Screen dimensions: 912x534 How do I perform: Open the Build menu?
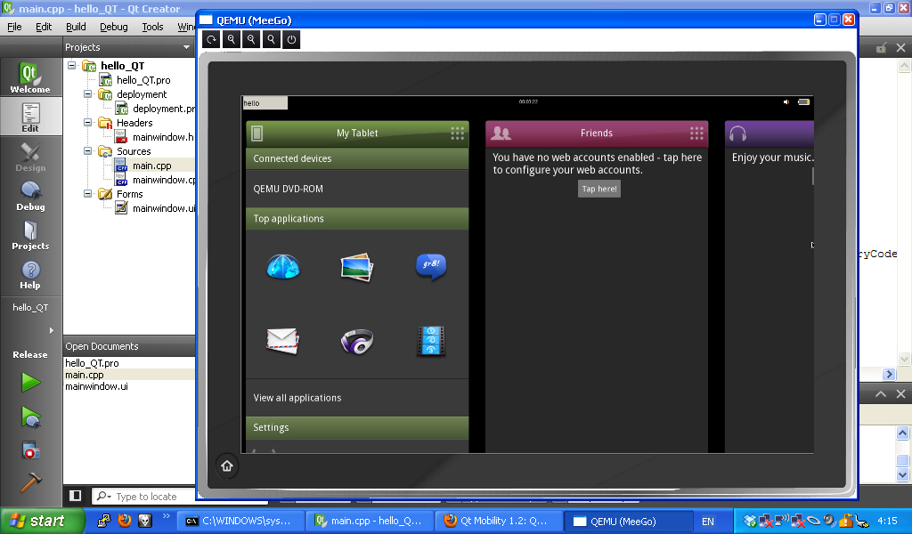[x=76, y=27]
